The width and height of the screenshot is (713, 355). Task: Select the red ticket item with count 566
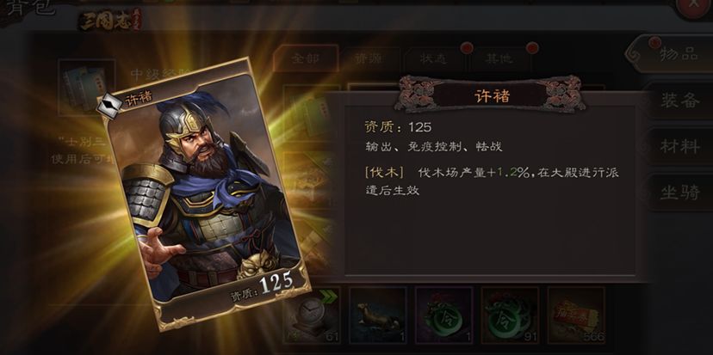tap(576, 315)
